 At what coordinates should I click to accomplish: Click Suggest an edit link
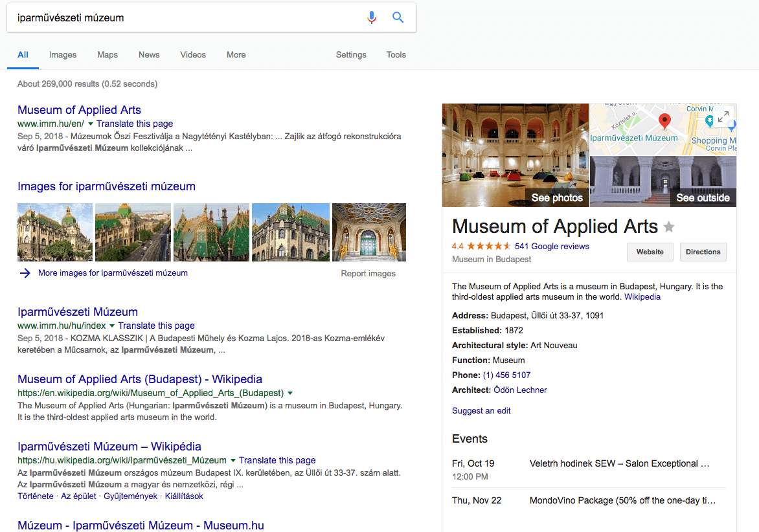[x=481, y=410]
